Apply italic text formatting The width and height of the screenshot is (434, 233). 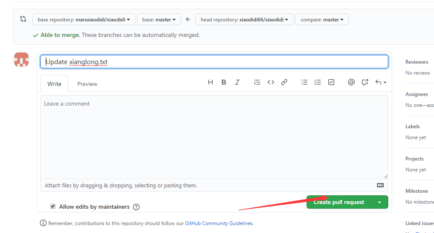pyautogui.click(x=237, y=82)
